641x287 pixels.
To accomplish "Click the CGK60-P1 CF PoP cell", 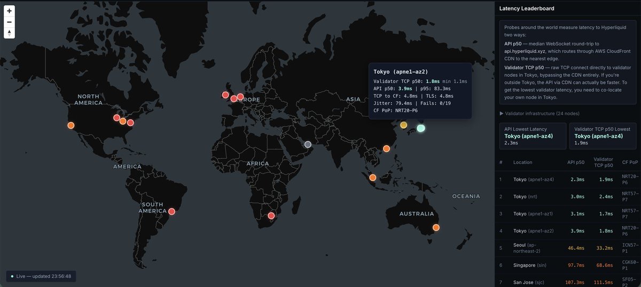I will point(630,265).
